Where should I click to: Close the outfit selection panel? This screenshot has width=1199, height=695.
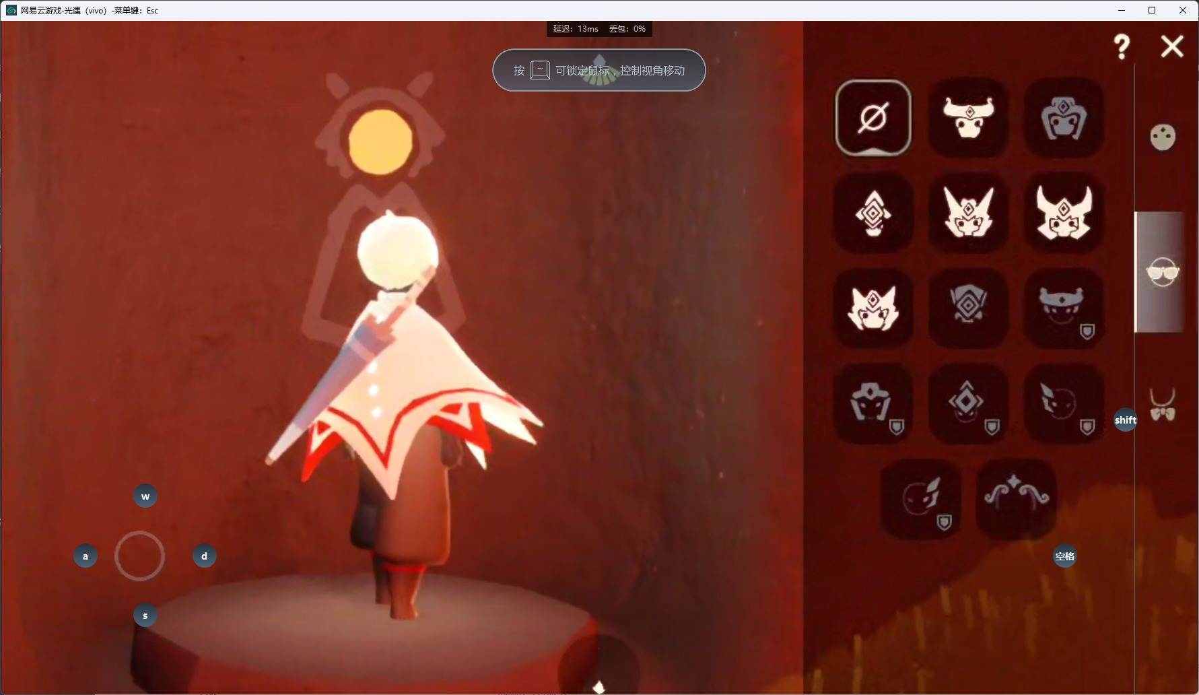1172,46
